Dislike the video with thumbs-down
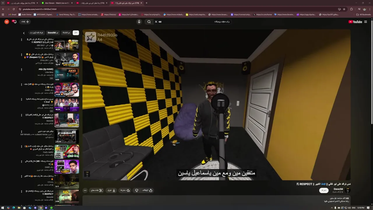The width and height of the screenshot is (373, 210). pyautogui.click(x=137, y=190)
